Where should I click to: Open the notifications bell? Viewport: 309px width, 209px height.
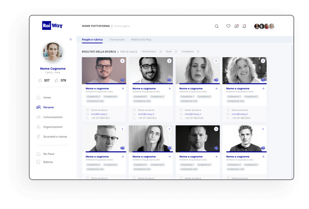pos(244,26)
